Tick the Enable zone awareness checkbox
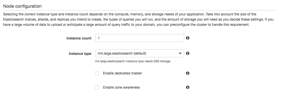This screenshot has width=285, height=97. click(x=97, y=87)
